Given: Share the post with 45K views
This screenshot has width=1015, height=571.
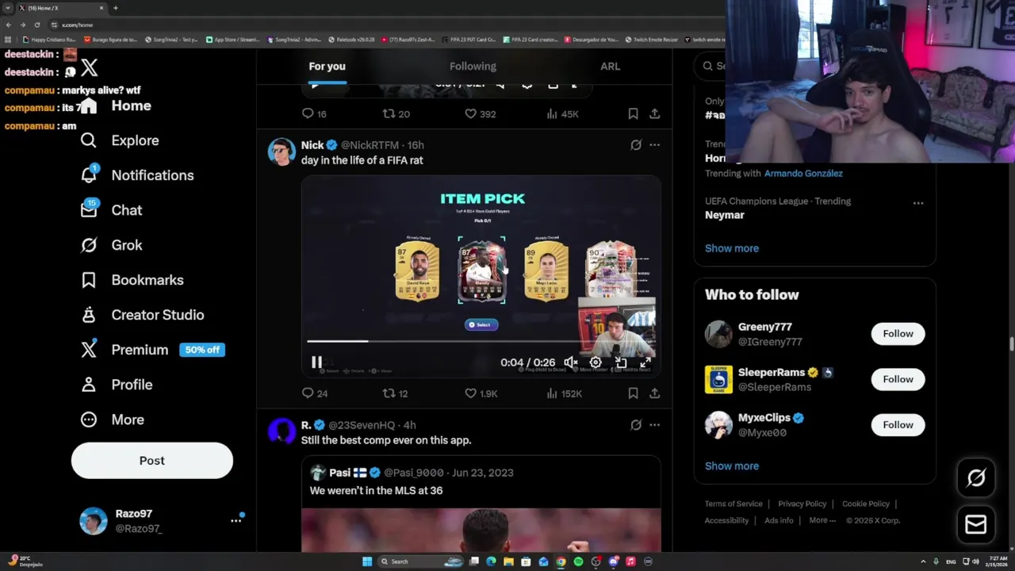Looking at the screenshot, I should tap(654, 114).
